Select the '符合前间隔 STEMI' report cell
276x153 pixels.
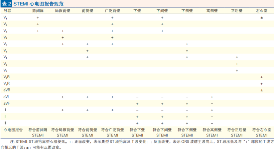click(38, 132)
